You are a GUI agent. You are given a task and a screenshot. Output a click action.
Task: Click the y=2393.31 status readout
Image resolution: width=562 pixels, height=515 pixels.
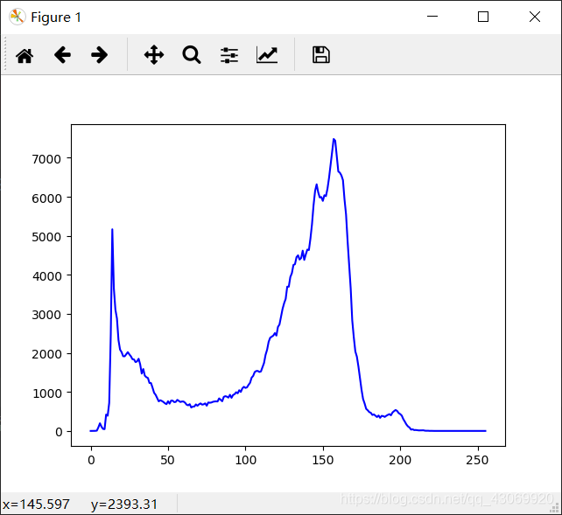[124, 505]
